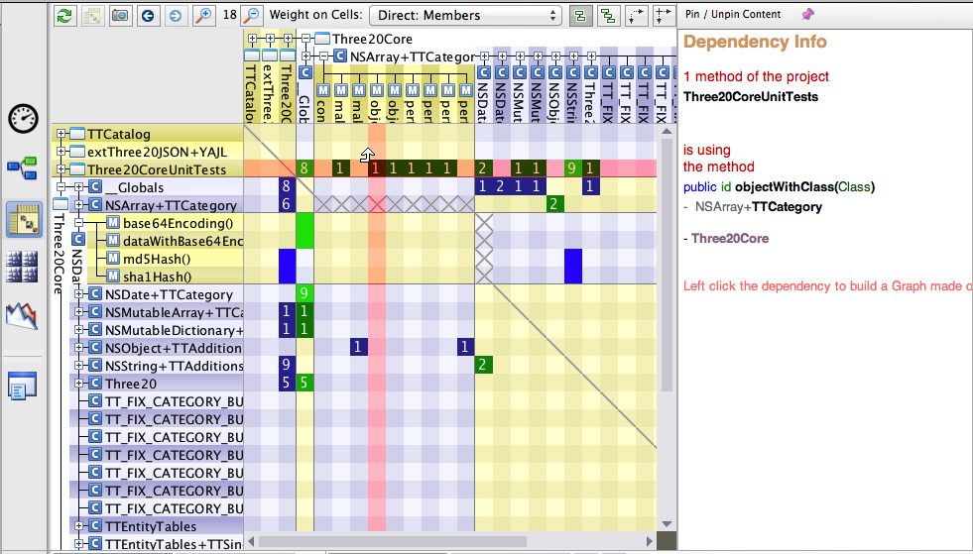The width and height of the screenshot is (973, 554).
Task: Expand the TTCatalog row
Action: coord(61,134)
